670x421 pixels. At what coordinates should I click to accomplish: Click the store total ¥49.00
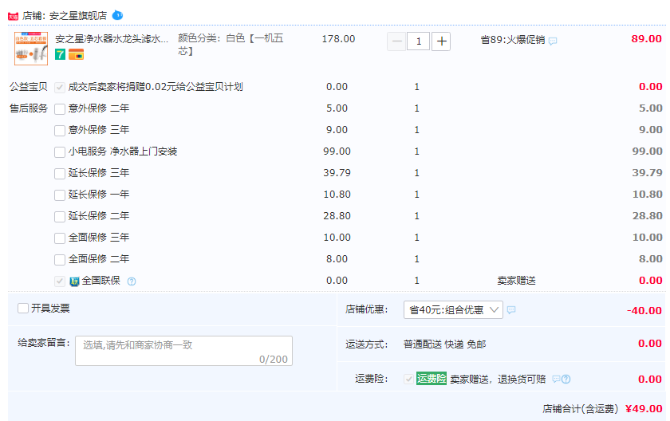click(644, 408)
